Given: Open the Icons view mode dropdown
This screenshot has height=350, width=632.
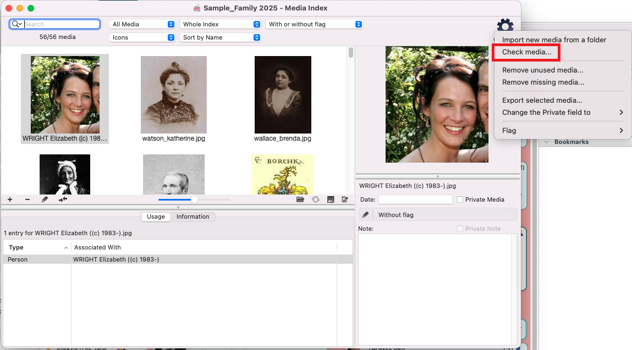Looking at the screenshot, I should [x=142, y=37].
